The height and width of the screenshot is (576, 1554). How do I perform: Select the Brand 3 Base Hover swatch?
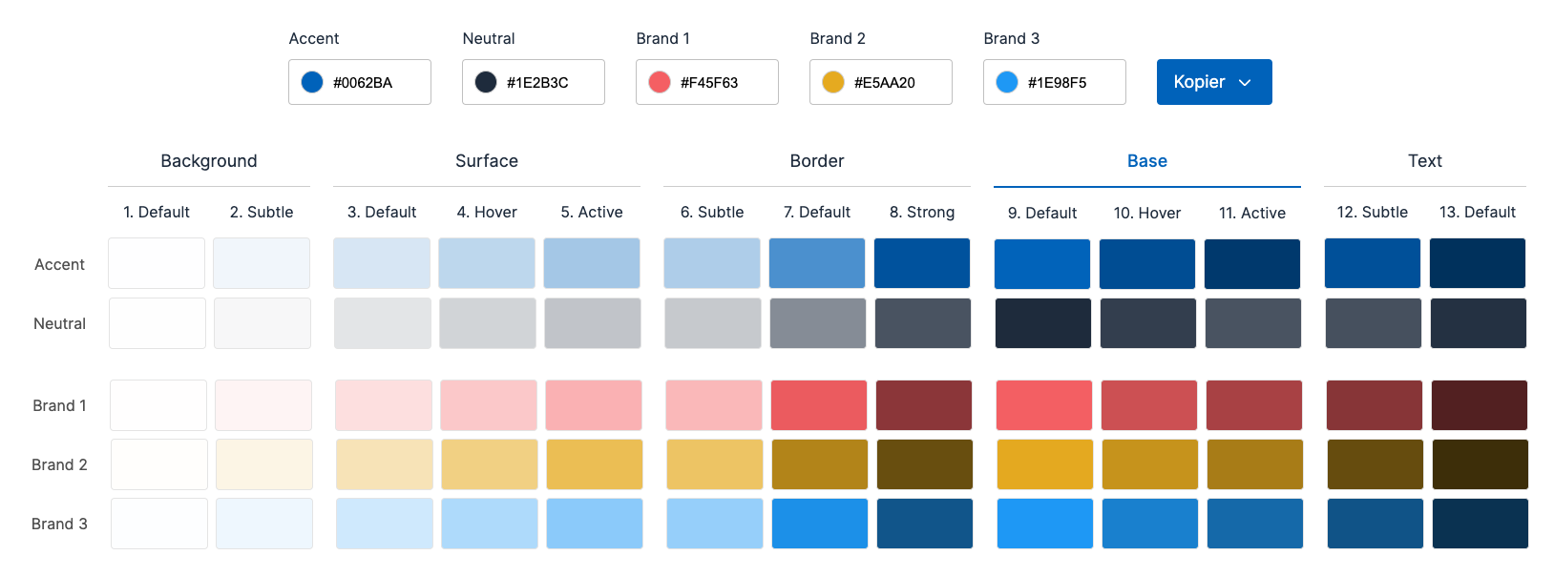pos(1150,524)
